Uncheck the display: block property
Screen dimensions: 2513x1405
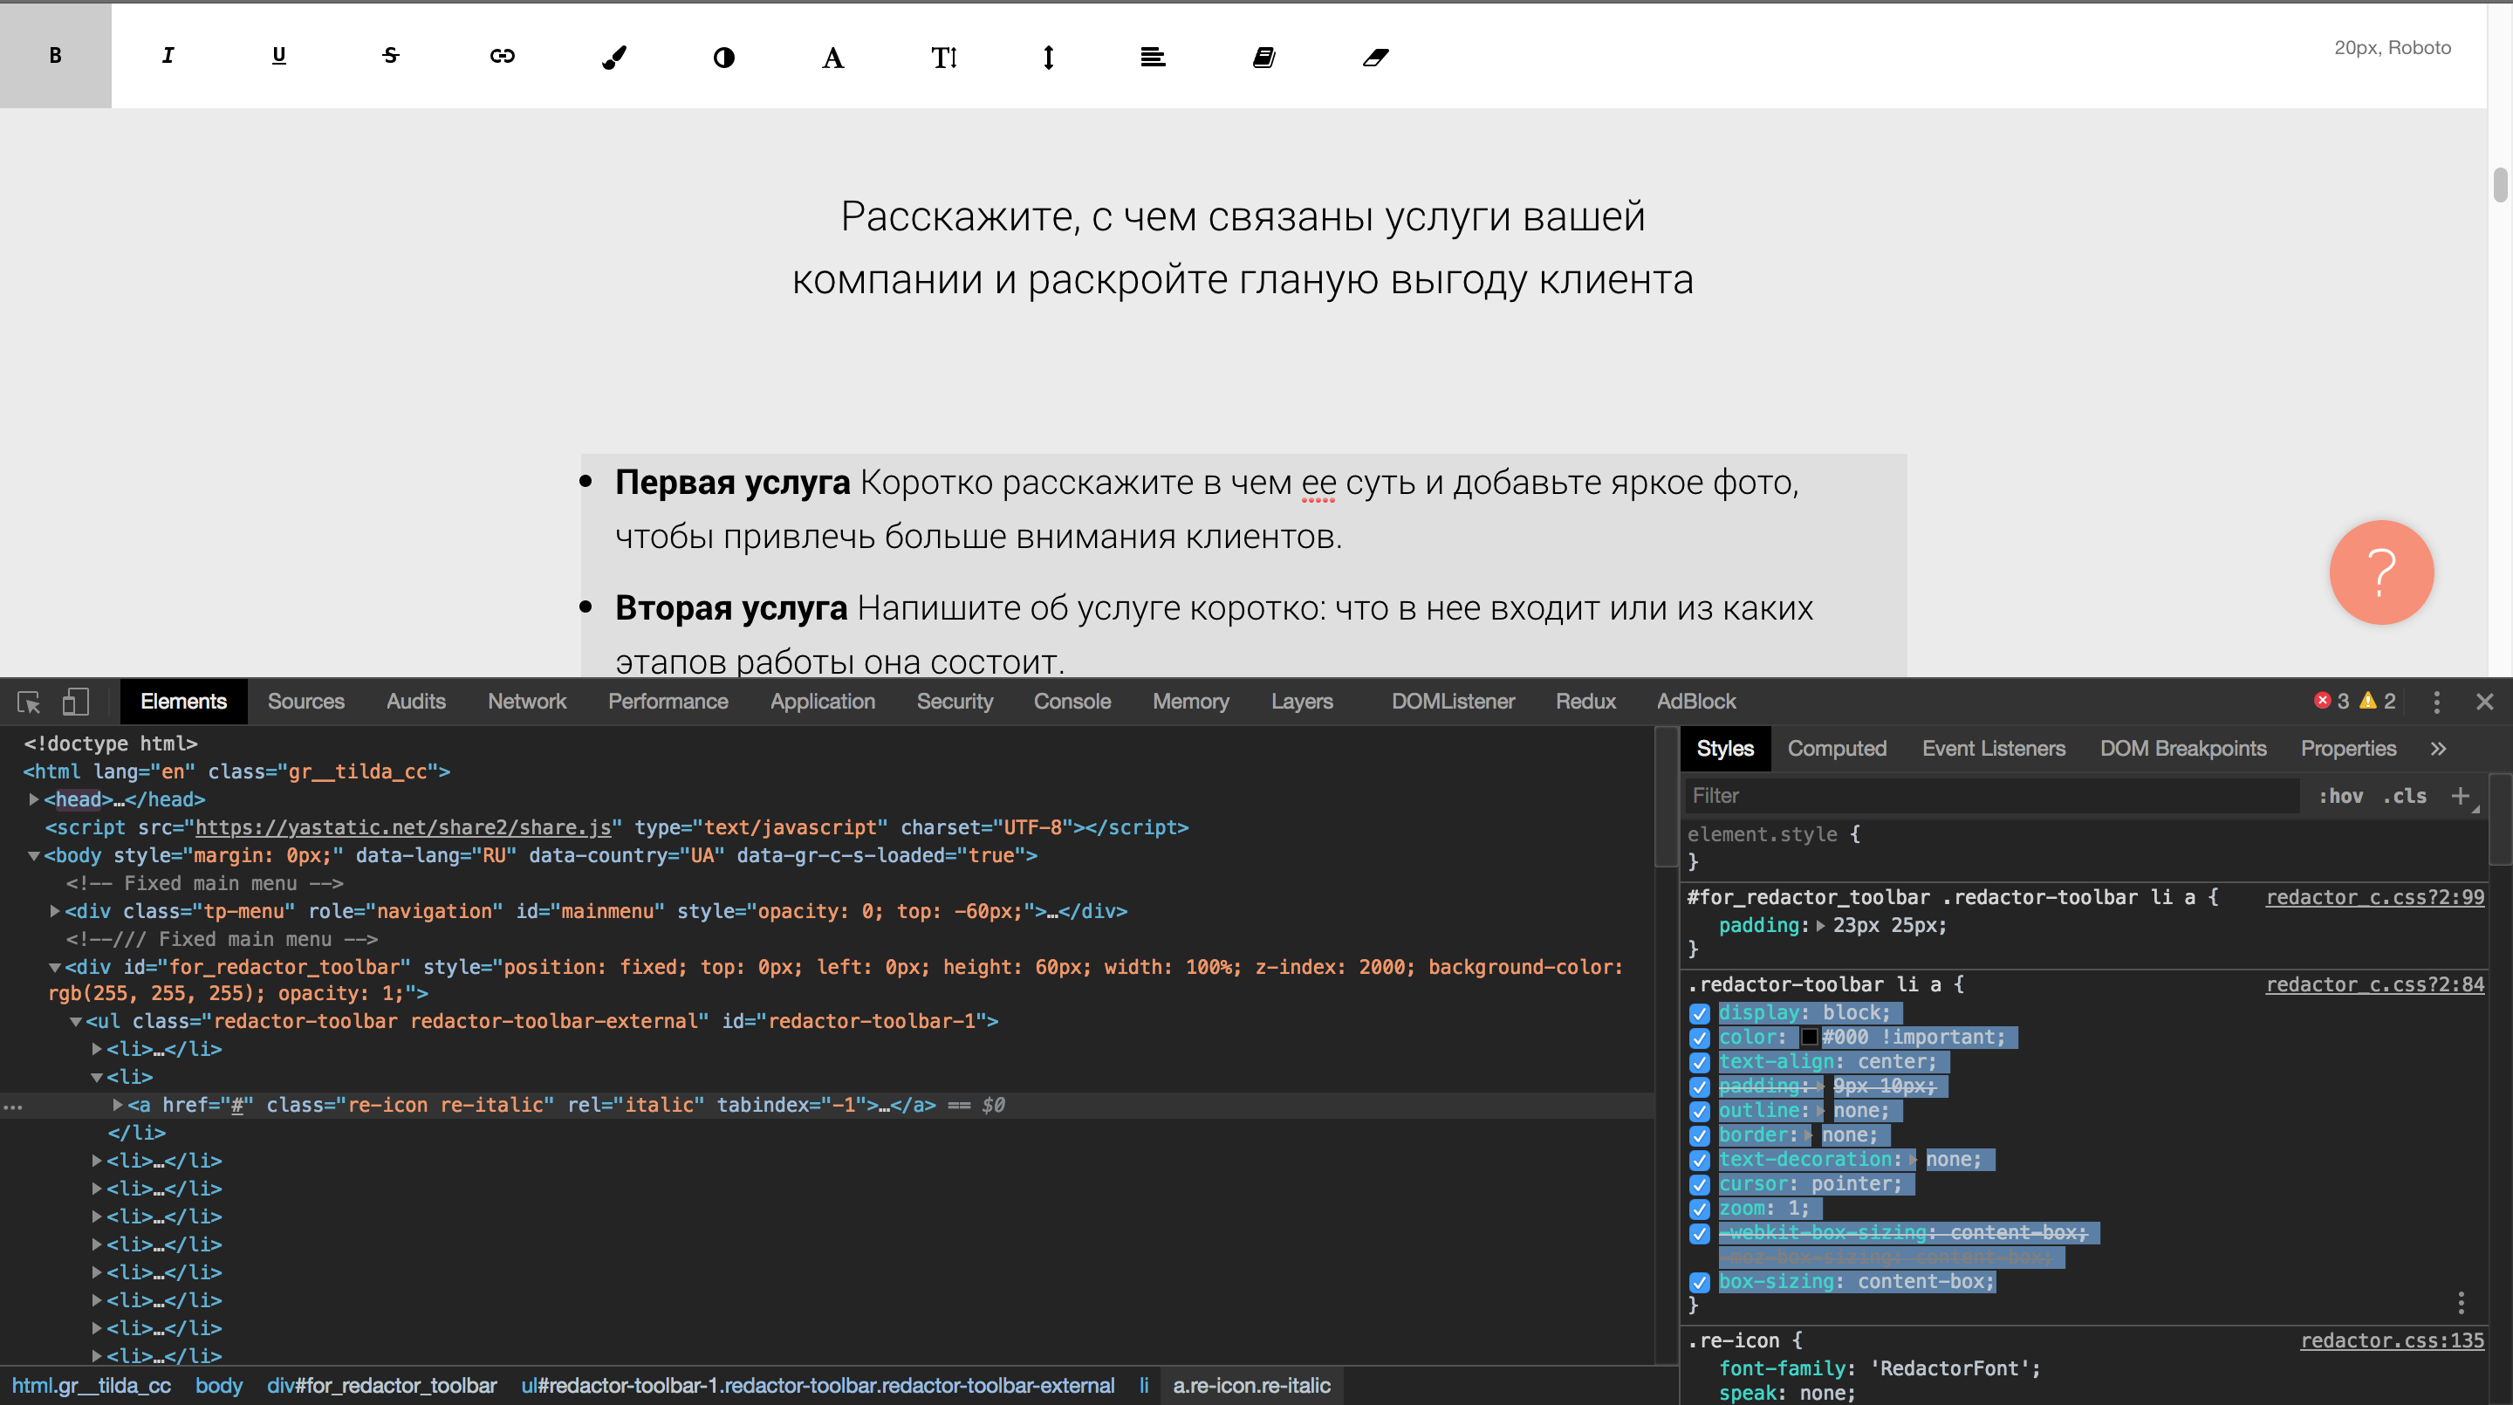(1700, 1013)
